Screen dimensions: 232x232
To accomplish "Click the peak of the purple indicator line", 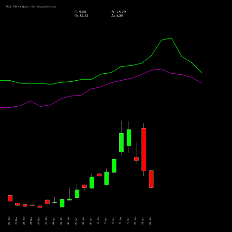I will (x=161, y=69).
